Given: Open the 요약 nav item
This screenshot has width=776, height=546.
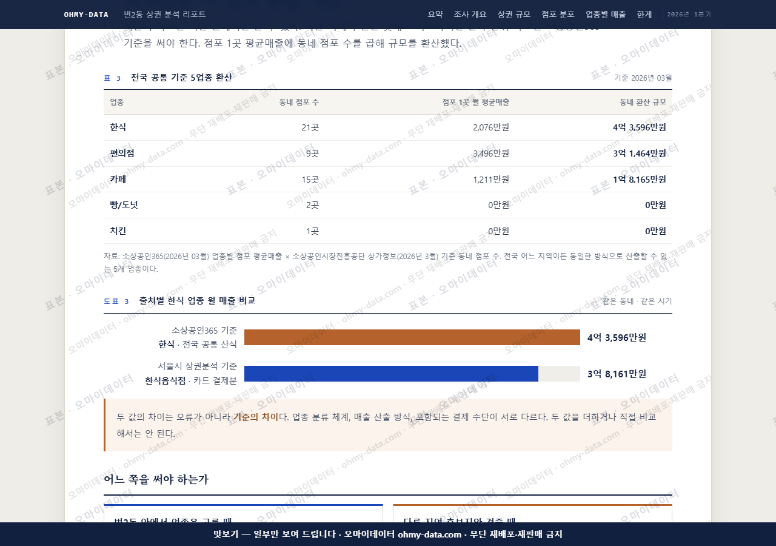Looking at the screenshot, I should [x=435, y=15].
